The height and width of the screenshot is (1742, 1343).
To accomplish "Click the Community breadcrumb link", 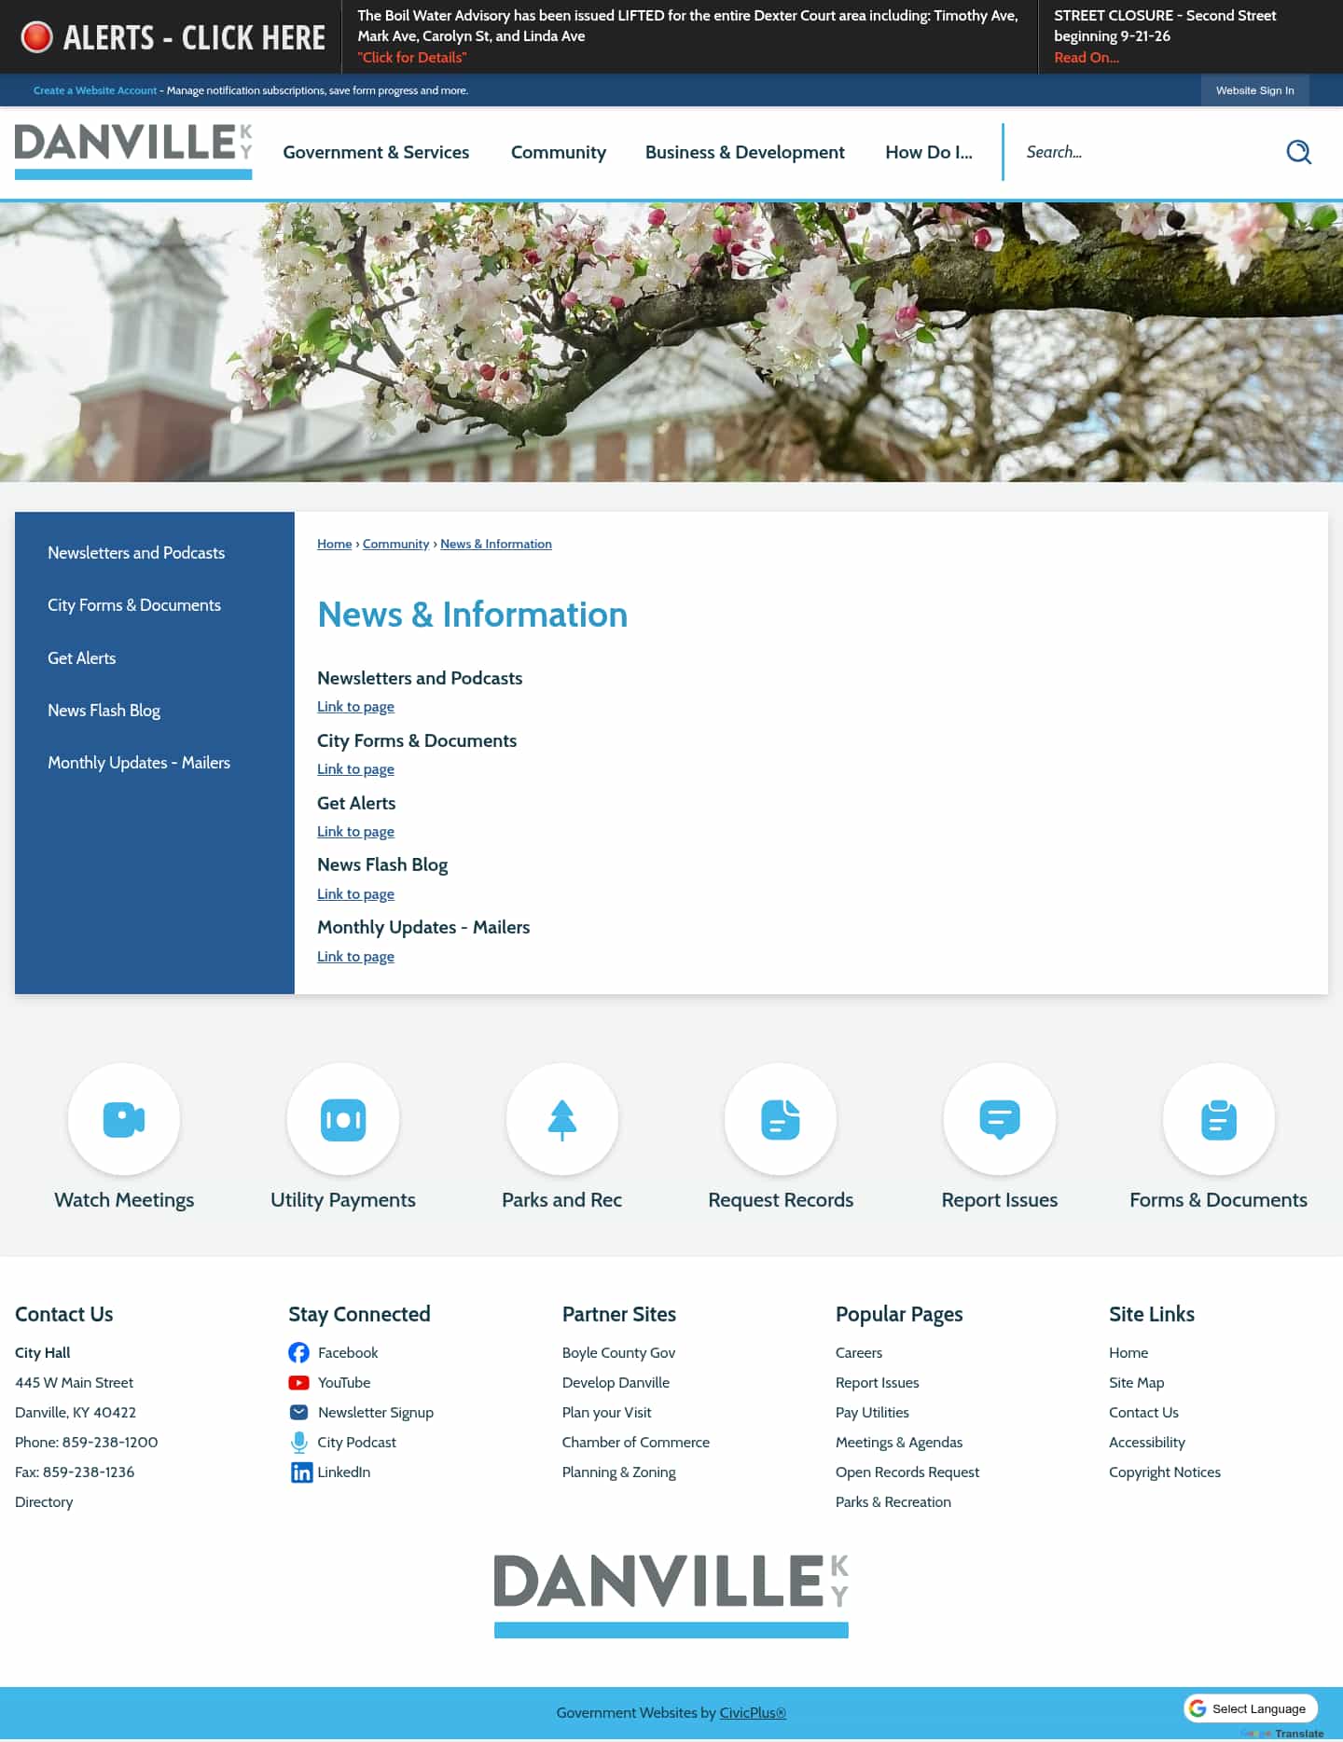I will point(395,544).
